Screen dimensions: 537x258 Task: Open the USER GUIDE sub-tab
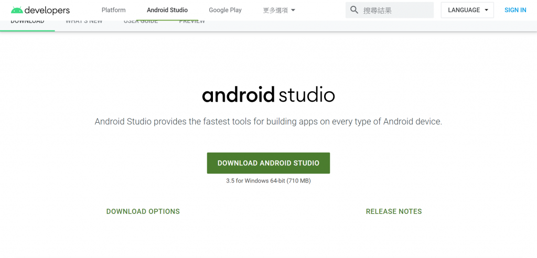click(141, 22)
